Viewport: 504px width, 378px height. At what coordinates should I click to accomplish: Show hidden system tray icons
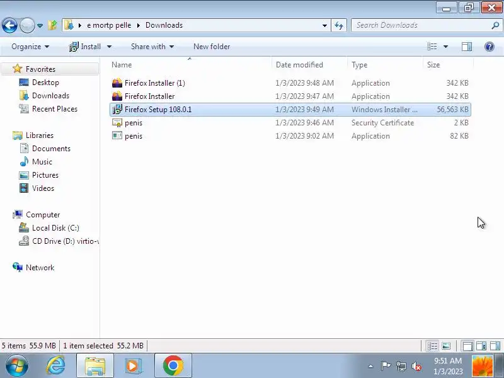[x=370, y=366]
